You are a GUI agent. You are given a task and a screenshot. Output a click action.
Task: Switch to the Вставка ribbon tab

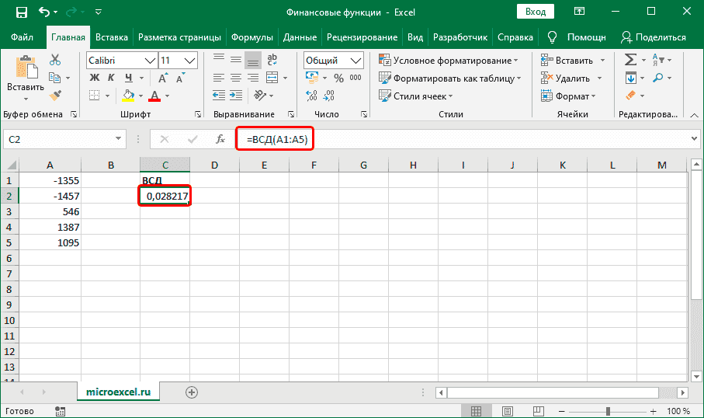112,37
